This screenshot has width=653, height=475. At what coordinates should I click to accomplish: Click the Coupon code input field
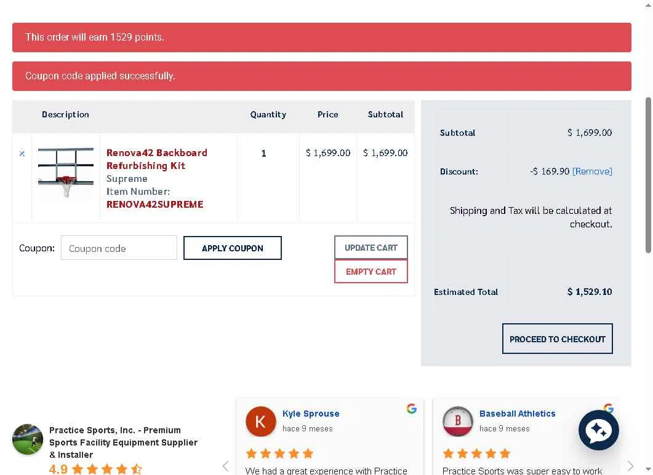click(119, 248)
